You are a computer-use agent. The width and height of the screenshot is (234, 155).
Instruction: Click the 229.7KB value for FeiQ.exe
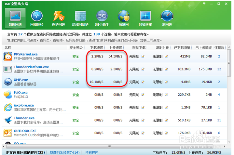(184, 95)
